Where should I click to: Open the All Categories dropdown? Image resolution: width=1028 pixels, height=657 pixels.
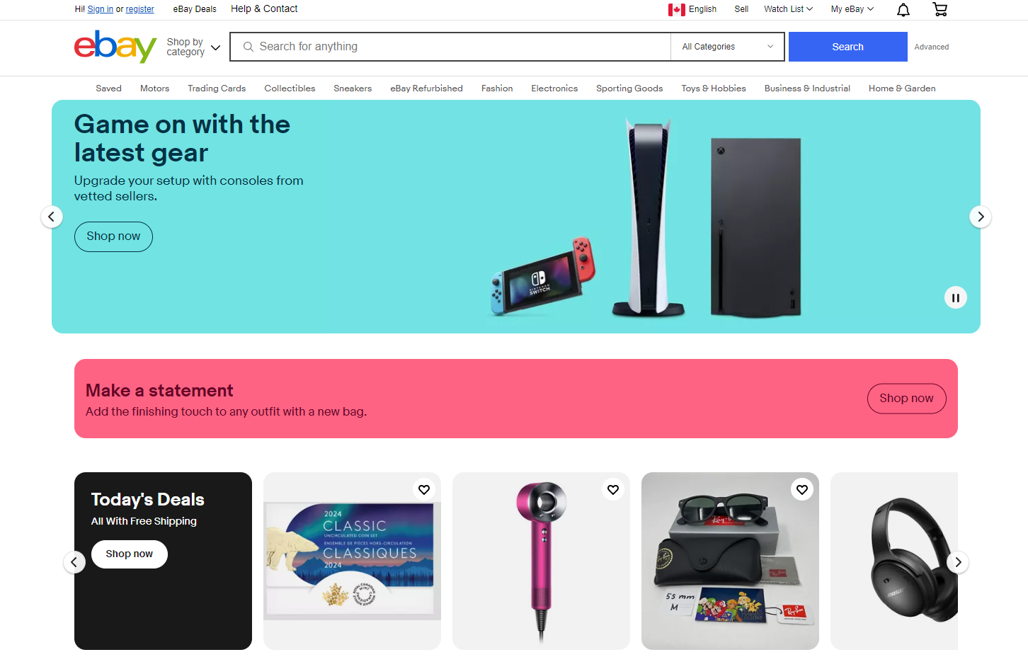point(727,47)
